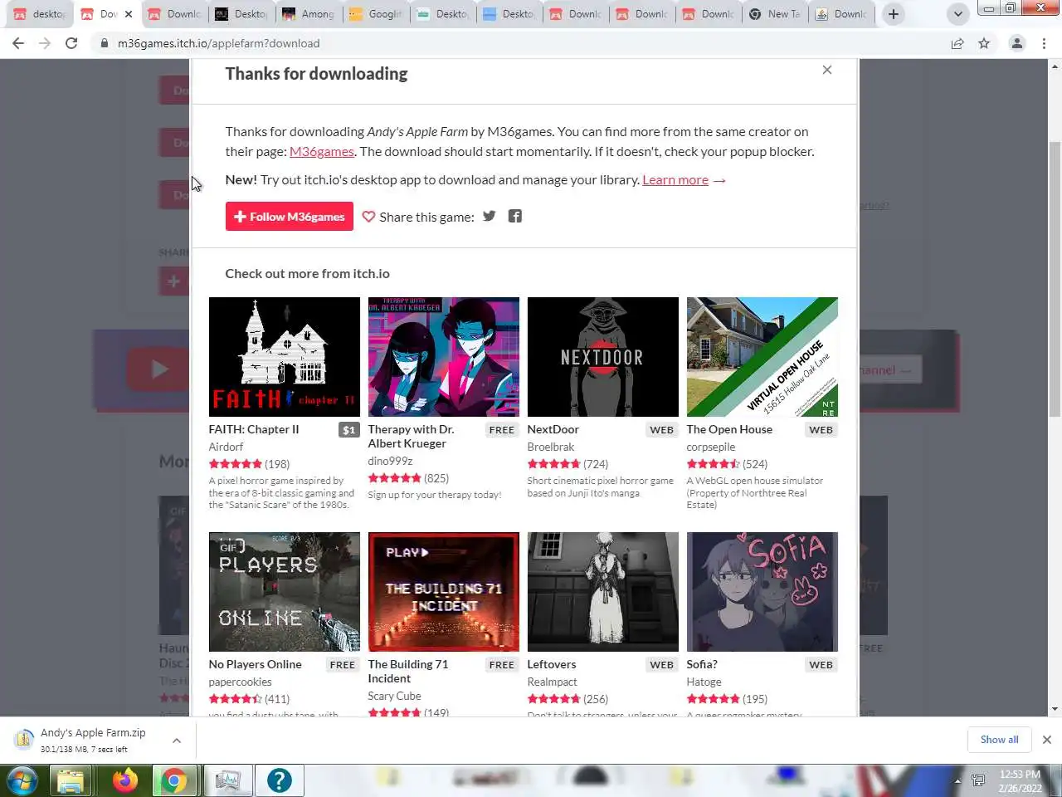
Task: Open author Hatoge's page
Action: pos(704,682)
